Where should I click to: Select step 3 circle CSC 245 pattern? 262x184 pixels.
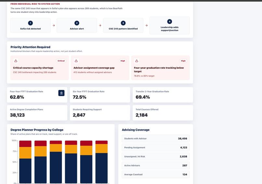click(123, 23)
